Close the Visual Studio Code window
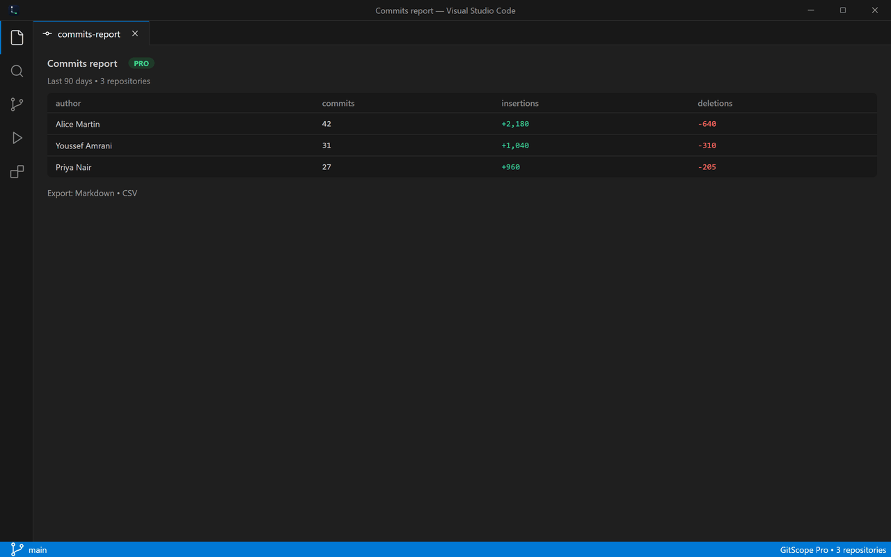891x557 pixels. point(875,10)
